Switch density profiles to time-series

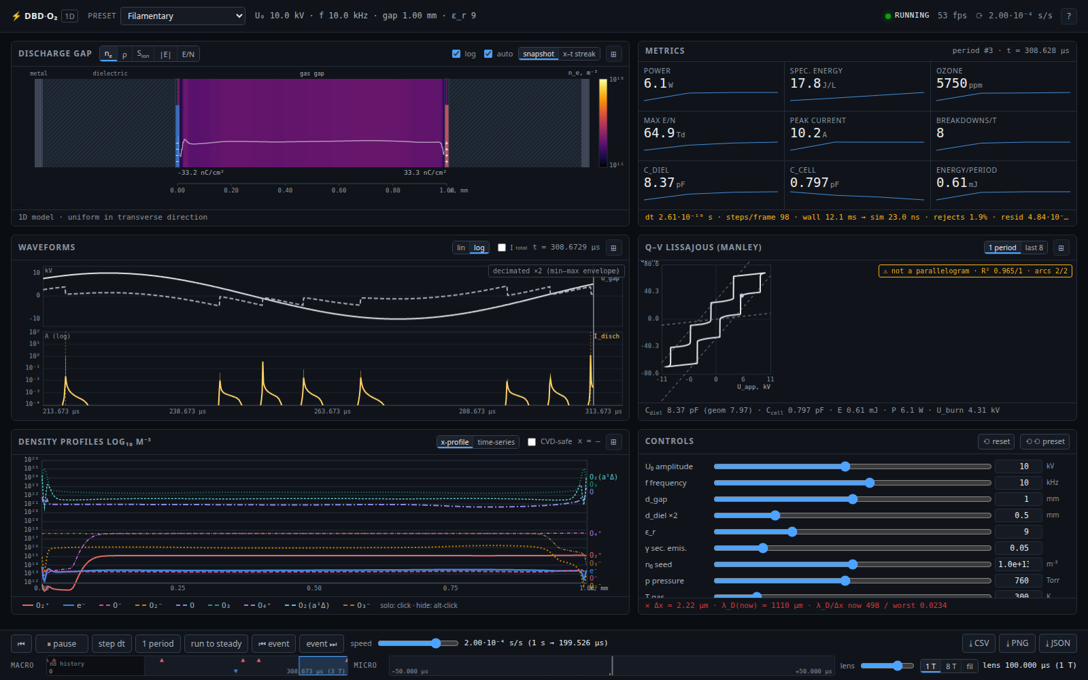coord(496,443)
